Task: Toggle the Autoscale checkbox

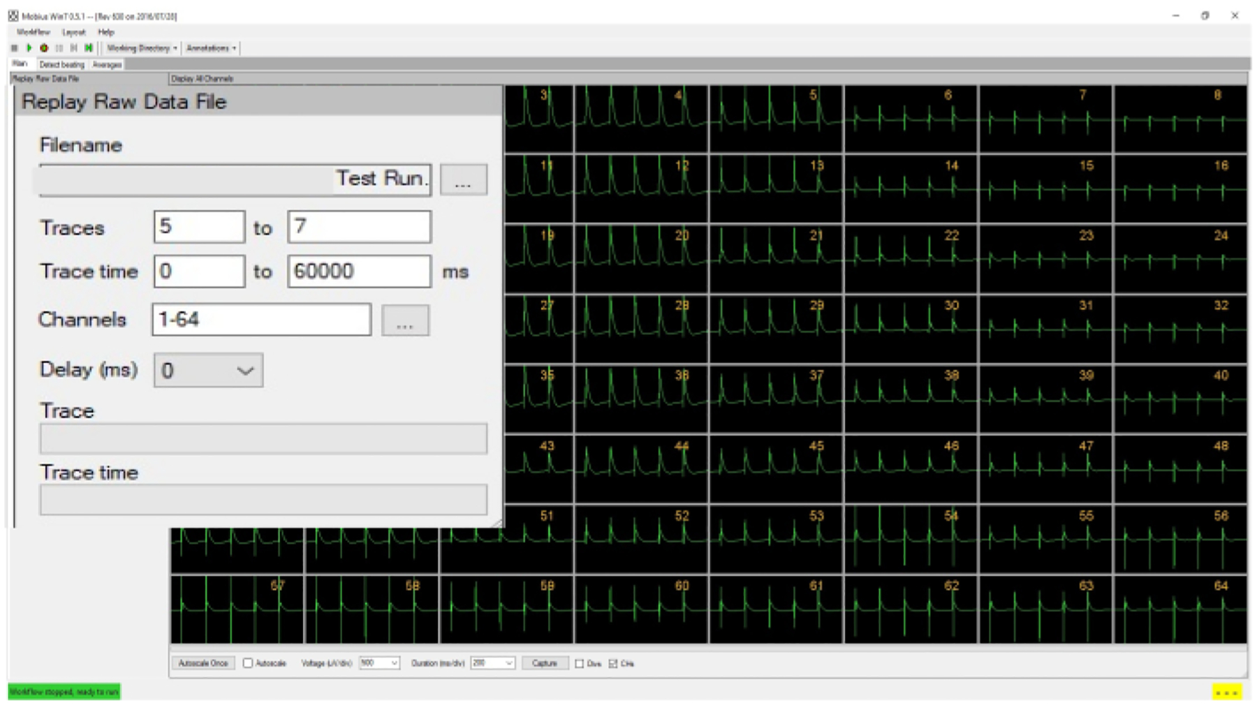Action: coord(248,663)
